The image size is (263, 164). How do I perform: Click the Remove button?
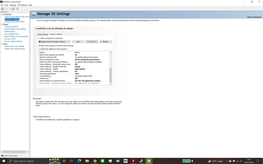92,42
